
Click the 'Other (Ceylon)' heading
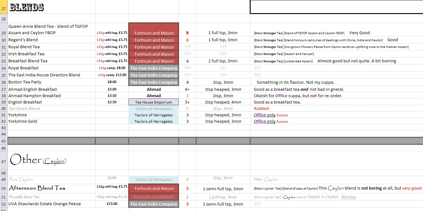coord(38,160)
